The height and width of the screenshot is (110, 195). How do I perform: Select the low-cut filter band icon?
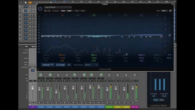tap(46, 15)
